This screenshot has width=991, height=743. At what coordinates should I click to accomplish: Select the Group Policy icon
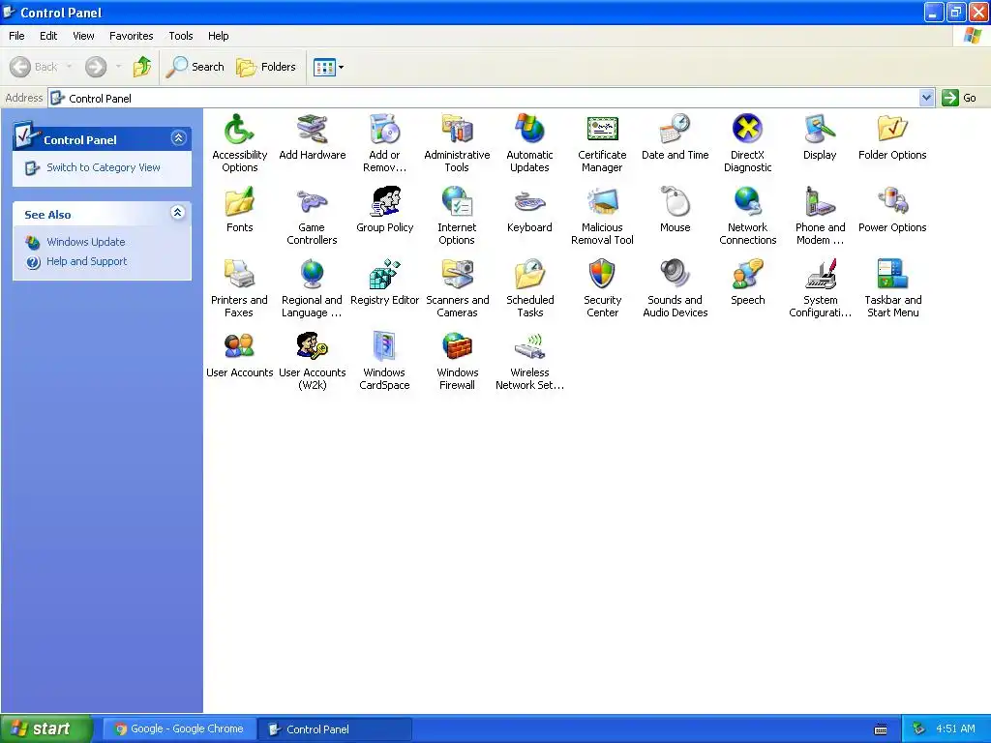384,201
